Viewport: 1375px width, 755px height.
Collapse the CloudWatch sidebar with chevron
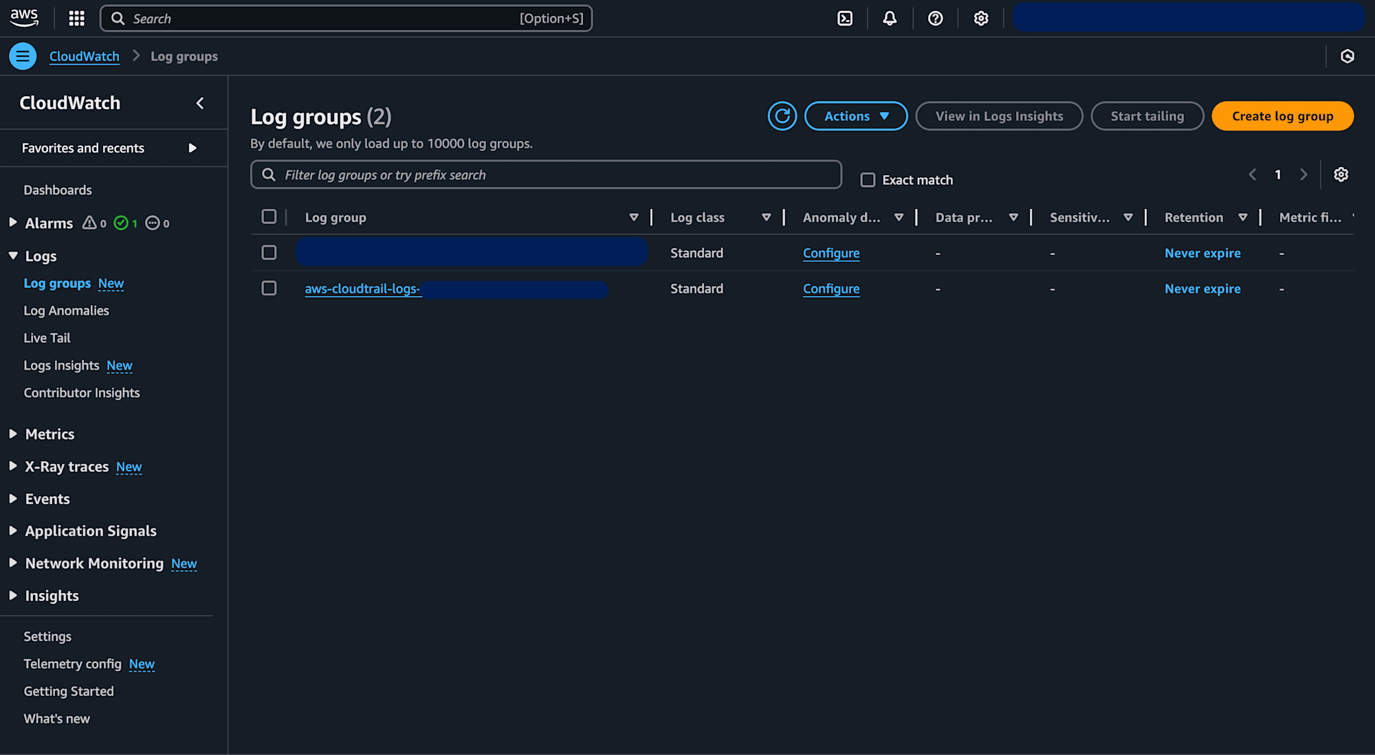click(200, 103)
